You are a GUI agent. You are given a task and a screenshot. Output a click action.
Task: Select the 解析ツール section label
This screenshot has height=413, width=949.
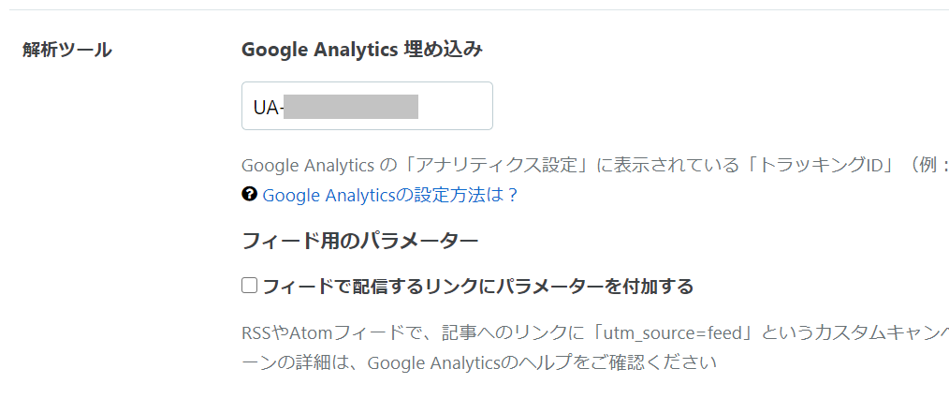(67, 50)
